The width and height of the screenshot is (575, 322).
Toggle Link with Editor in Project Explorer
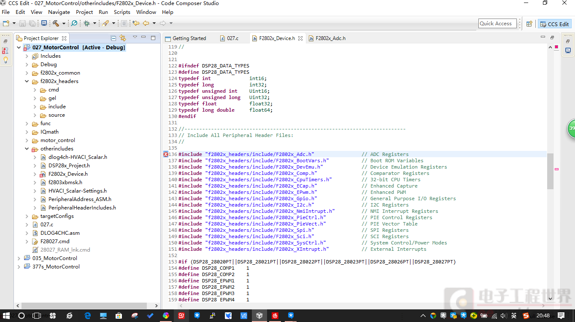click(123, 38)
